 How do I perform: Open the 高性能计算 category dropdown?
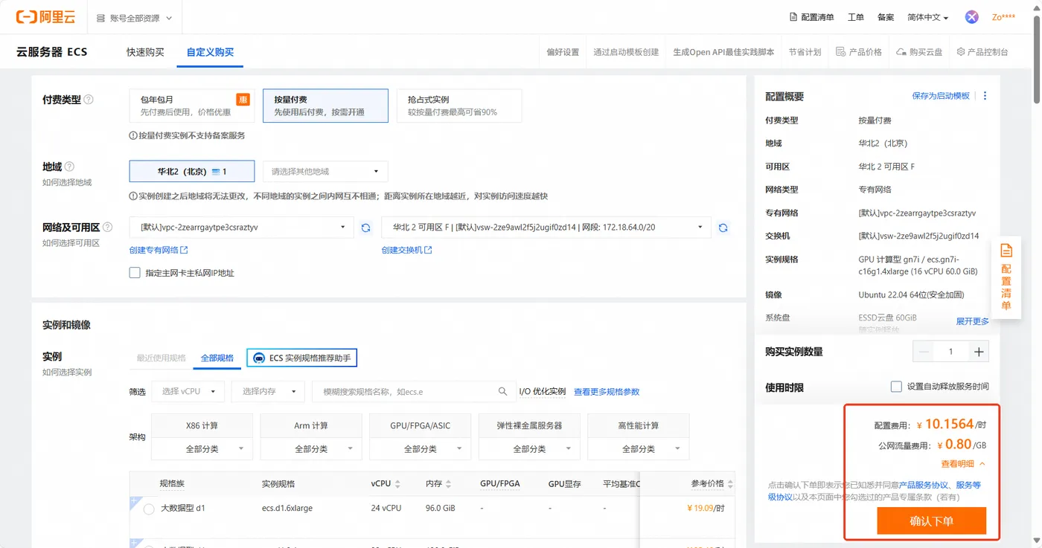[639, 449]
